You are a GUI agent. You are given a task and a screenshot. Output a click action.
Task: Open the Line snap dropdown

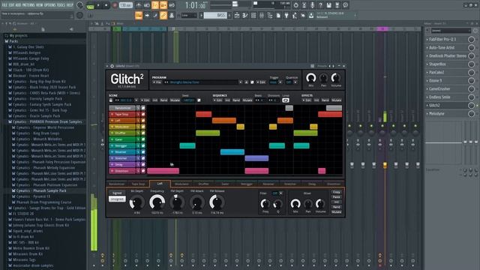(x=189, y=15)
